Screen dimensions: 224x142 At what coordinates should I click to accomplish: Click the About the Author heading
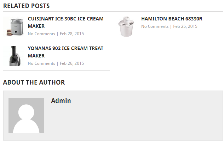click(34, 82)
